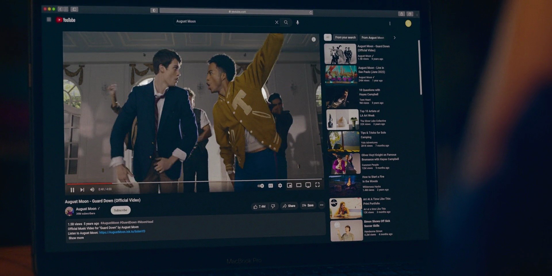Screen dimensions: 552x276
Task: Open more actions below the video
Action: point(321,205)
